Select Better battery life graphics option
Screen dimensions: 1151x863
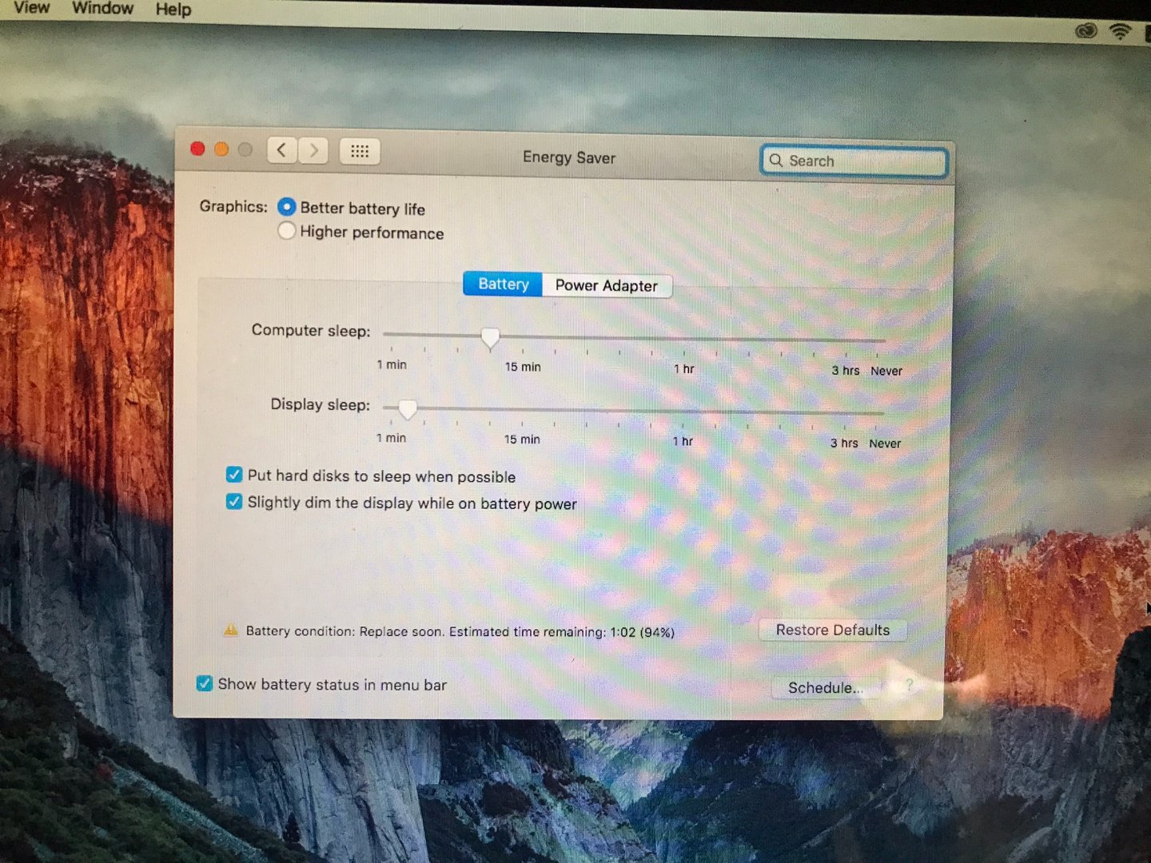286,207
